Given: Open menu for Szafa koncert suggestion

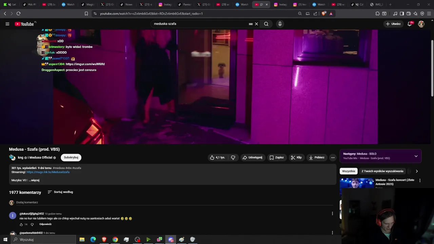Looking at the screenshot, I should [420, 180].
